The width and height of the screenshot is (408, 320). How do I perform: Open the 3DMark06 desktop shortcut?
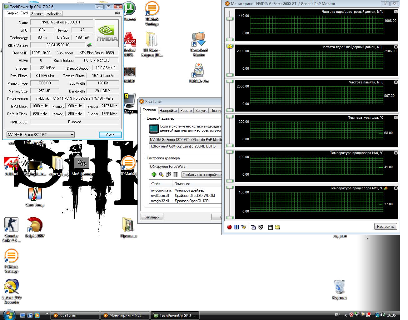pyautogui.click(x=128, y=166)
